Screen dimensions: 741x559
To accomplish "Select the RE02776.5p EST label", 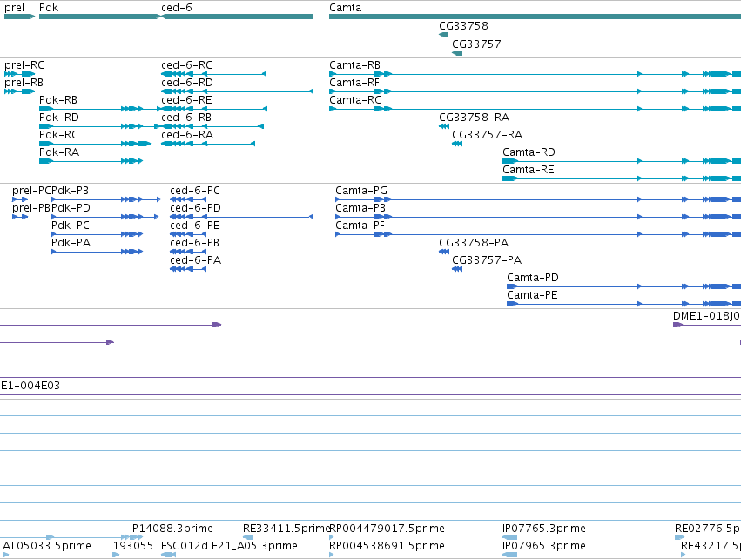I will click(x=707, y=529).
